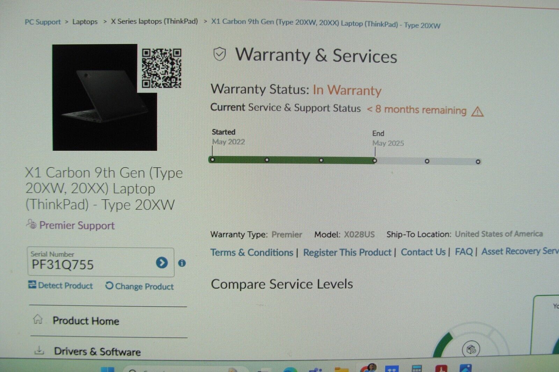Open the Contact Us link
559x372 pixels.
(x=423, y=252)
